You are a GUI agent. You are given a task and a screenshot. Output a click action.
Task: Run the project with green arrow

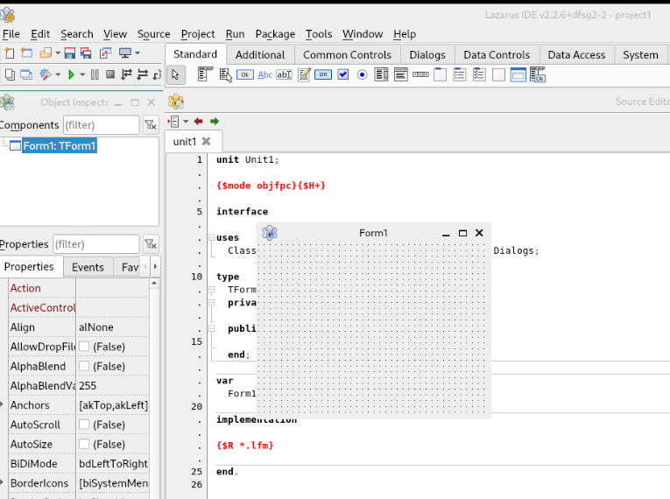[71, 74]
